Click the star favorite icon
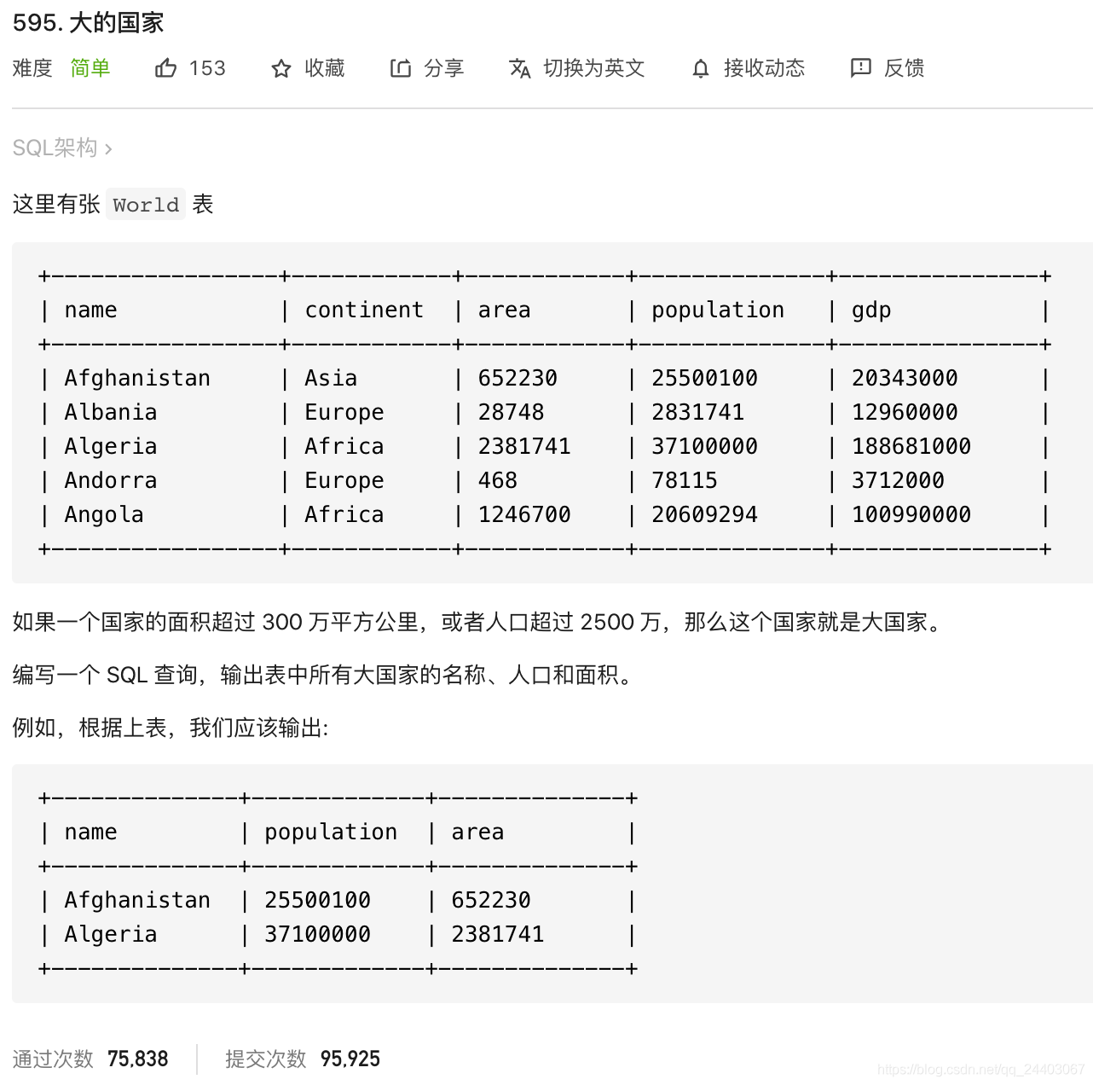The height and width of the screenshot is (1085, 1093). [281, 69]
